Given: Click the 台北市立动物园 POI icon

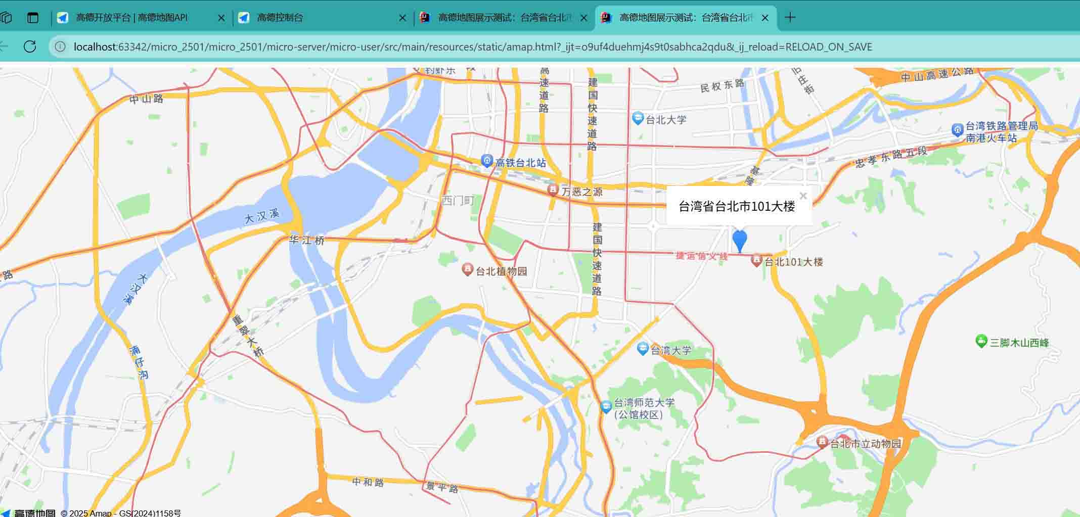Looking at the screenshot, I should [x=822, y=443].
